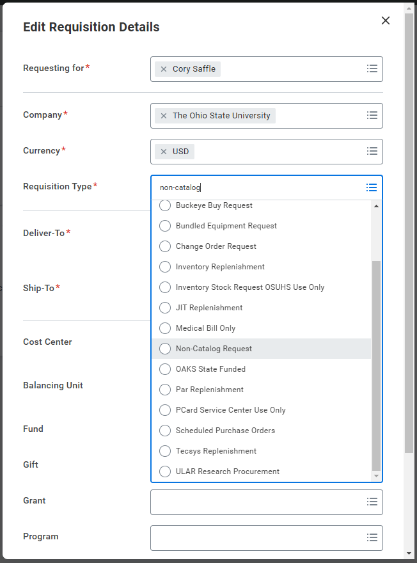Open prompt list icon for Grant field
417x563 pixels.
tap(372, 502)
